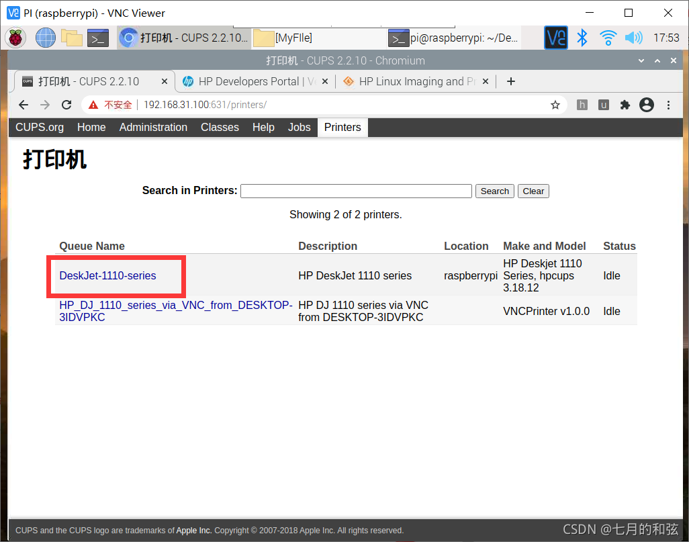689x542 pixels.
Task: Click the Search button
Action: (x=494, y=191)
